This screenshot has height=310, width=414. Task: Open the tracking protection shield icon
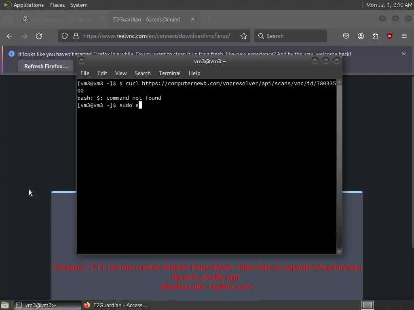[65, 36]
